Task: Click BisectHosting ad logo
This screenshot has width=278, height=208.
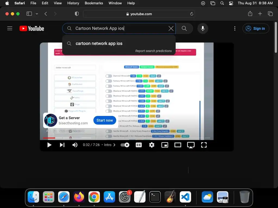Action: click(50, 120)
